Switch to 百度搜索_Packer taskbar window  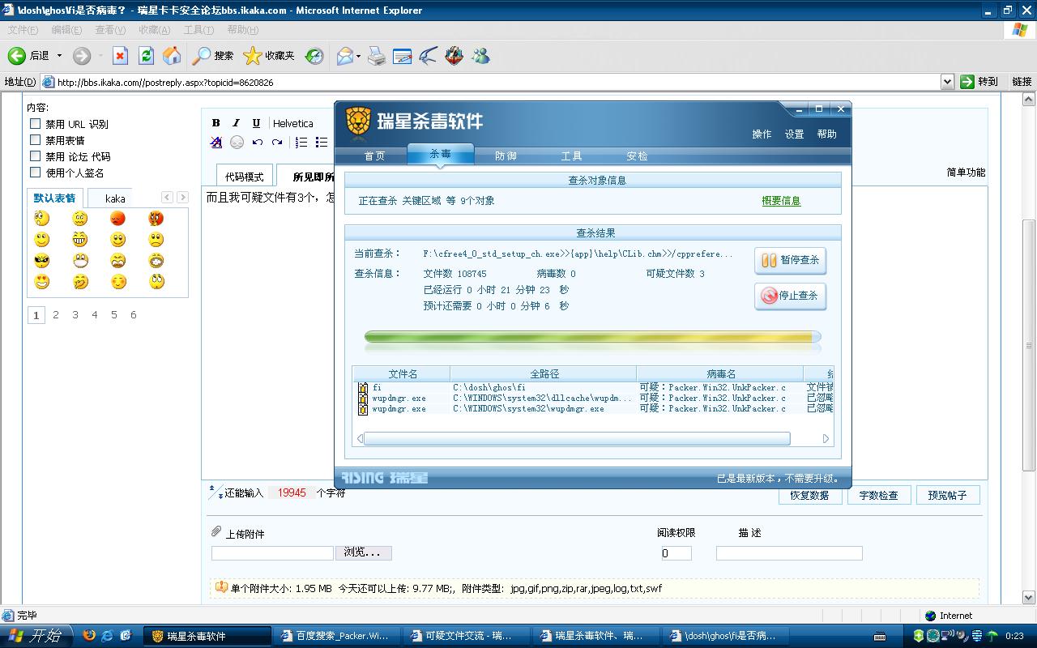(335, 636)
